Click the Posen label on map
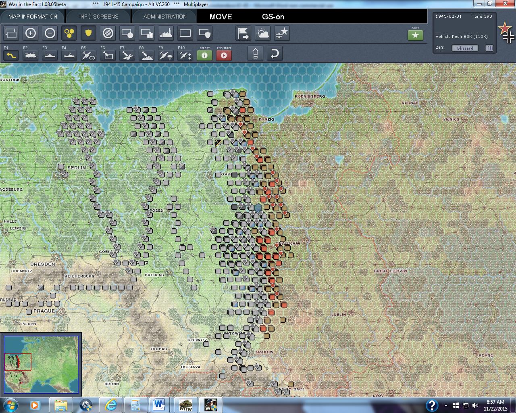 click(157, 211)
